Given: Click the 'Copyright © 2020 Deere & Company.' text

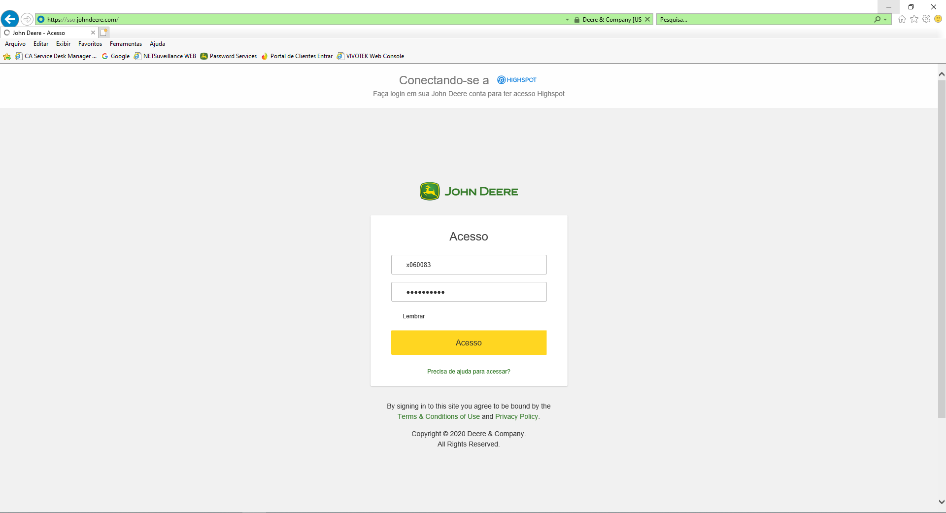Looking at the screenshot, I should (x=469, y=434).
